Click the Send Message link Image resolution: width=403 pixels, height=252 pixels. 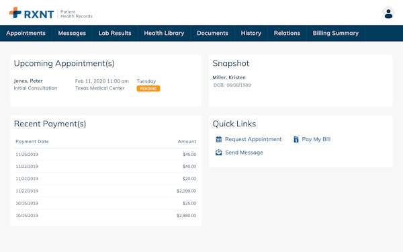coord(244,153)
